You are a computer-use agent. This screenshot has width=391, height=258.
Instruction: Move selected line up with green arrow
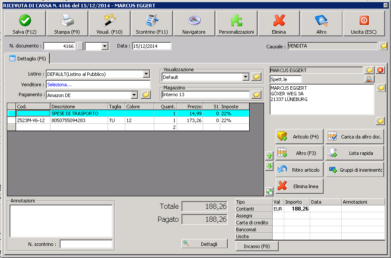click(269, 156)
